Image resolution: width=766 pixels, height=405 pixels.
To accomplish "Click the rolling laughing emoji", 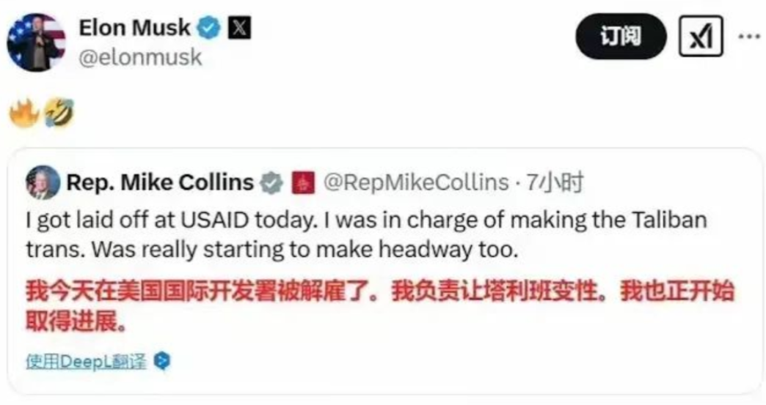I will click(59, 113).
